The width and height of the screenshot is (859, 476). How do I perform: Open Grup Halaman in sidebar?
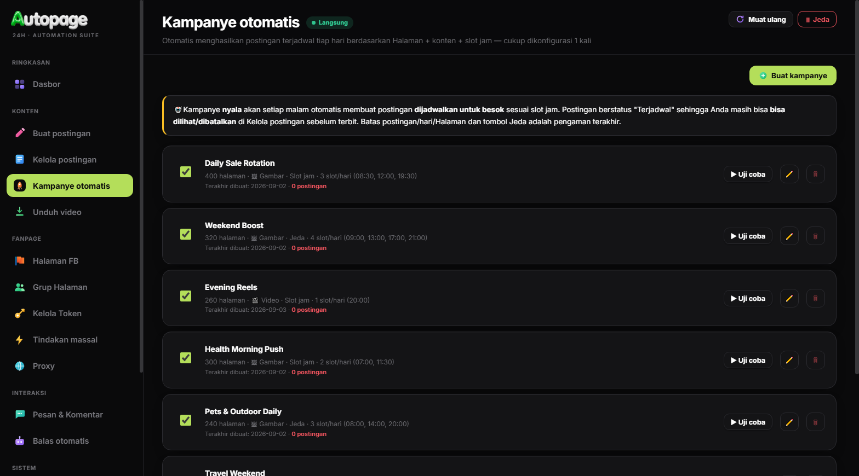(70, 287)
